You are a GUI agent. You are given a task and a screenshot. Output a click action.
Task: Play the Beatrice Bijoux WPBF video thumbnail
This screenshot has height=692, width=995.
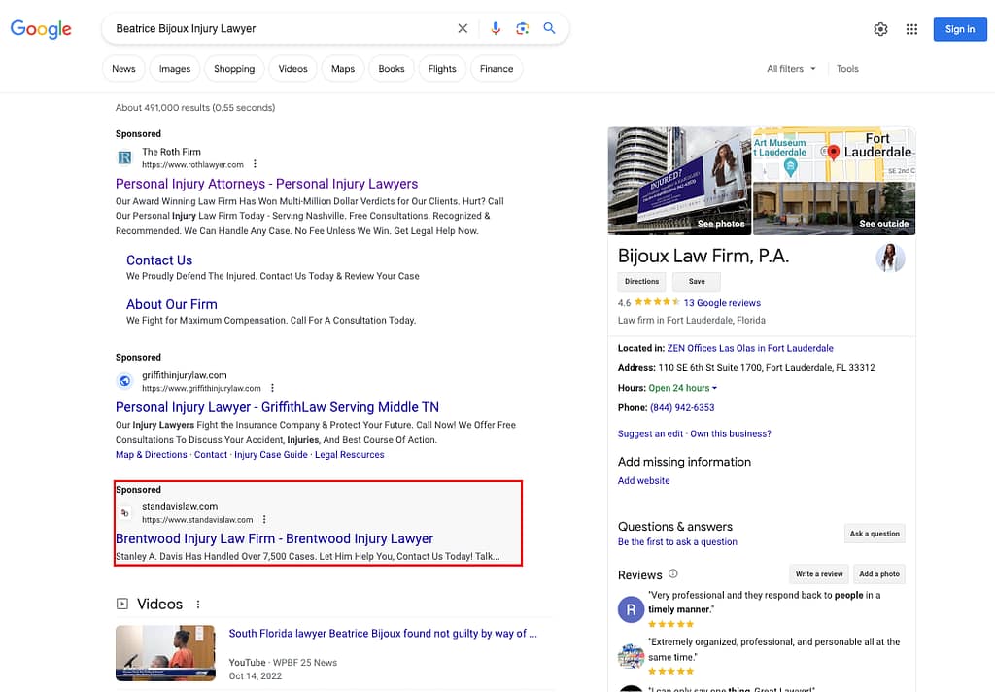pos(165,653)
